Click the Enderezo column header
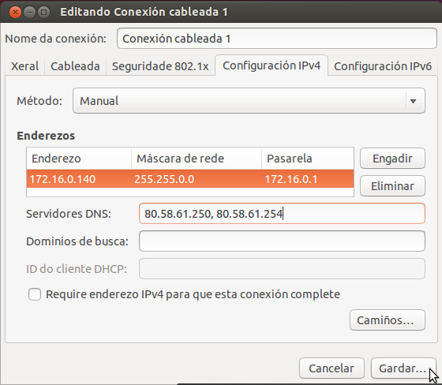 pos(79,159)
